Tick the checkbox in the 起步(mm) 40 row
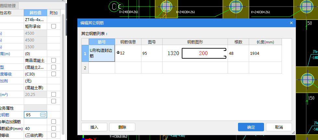The image size is (318, 140). coord(54,128)
